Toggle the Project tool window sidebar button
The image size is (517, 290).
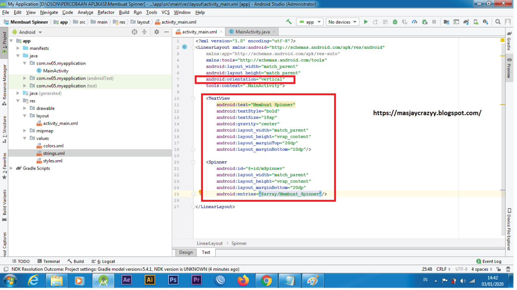point(4,43)
